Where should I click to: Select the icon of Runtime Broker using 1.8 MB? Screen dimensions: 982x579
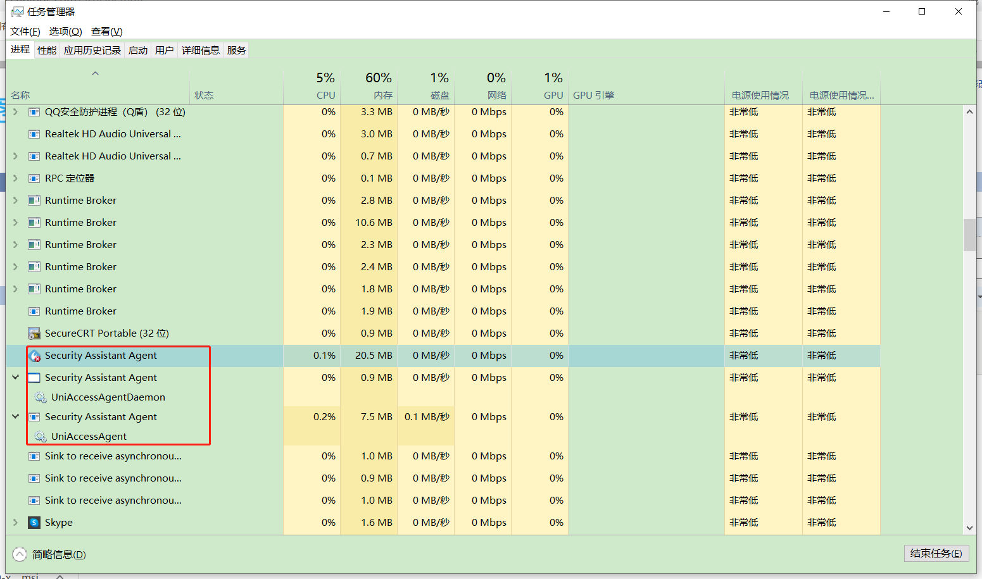(34, 289)
